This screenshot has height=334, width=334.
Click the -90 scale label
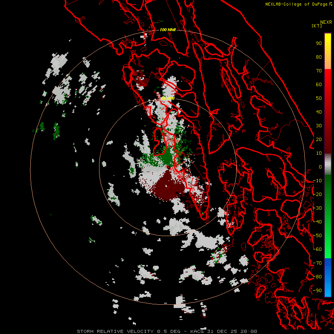[317, 291]
